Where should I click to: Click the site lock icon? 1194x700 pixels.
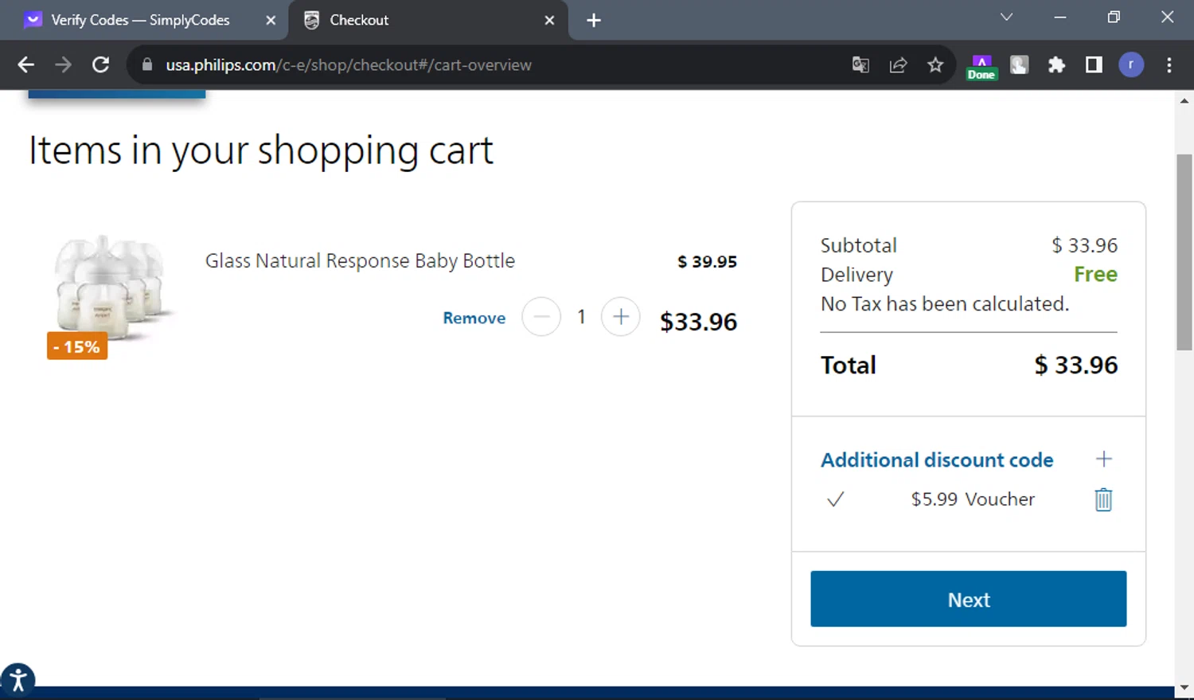pyautogui.click(x=146, y=65)
